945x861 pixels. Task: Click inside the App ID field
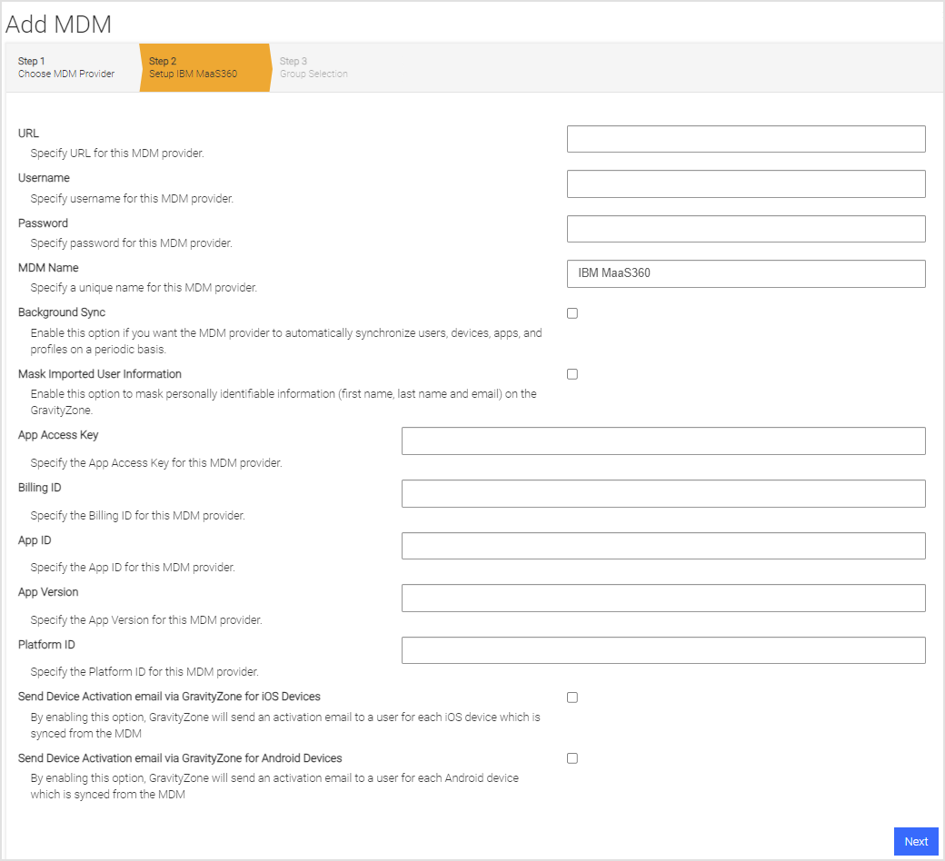[663, 545]
